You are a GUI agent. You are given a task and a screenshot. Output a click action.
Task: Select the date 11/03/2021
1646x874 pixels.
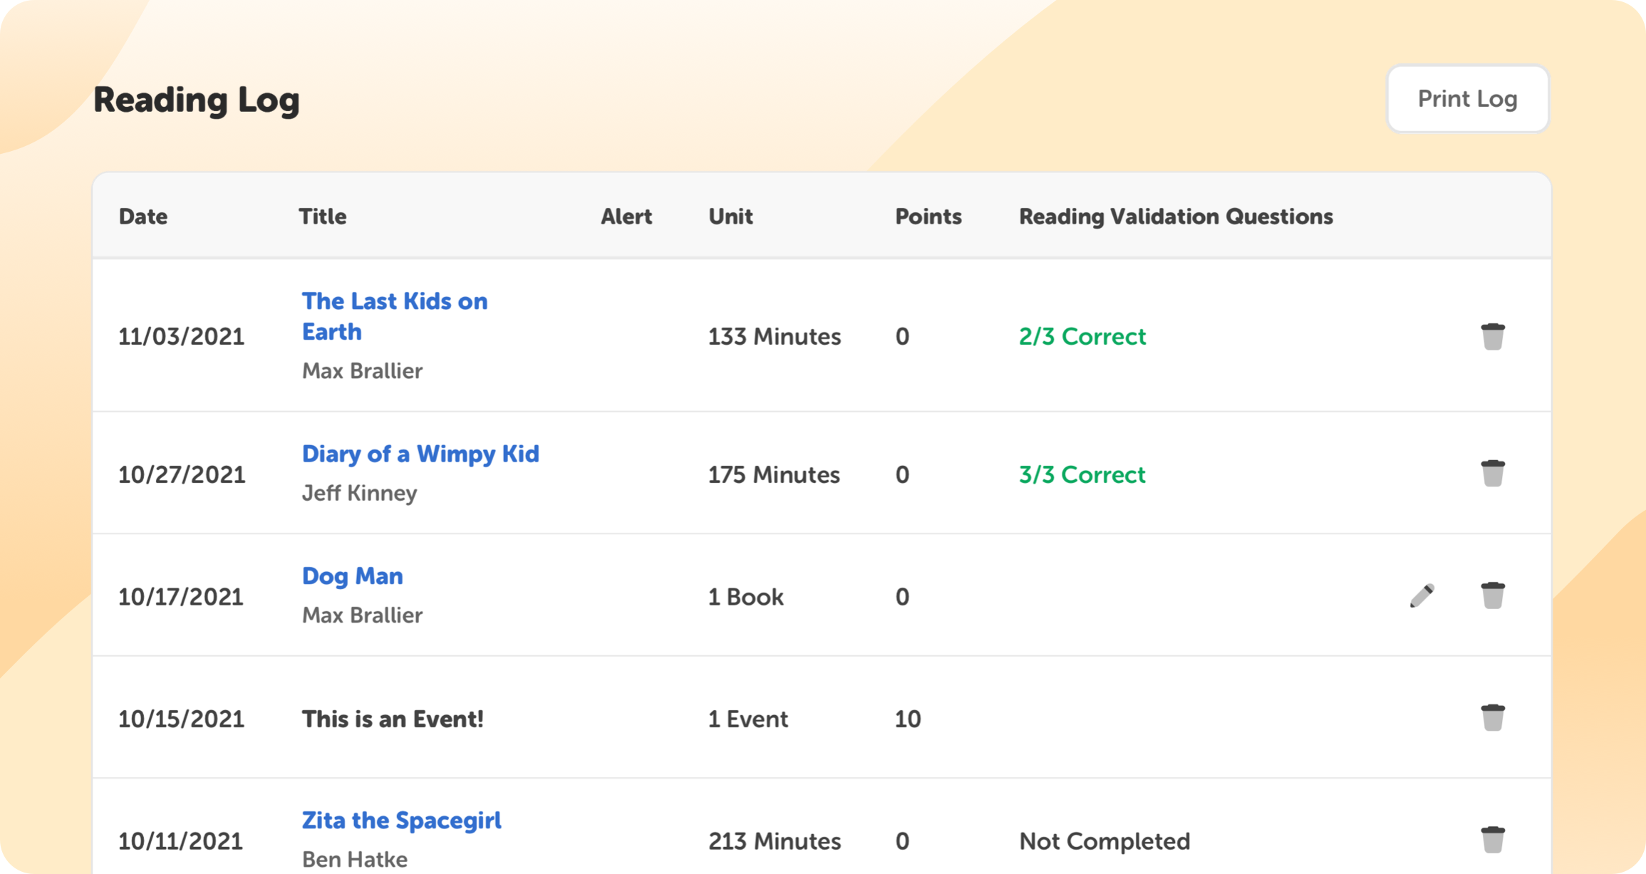pos(181,336)
